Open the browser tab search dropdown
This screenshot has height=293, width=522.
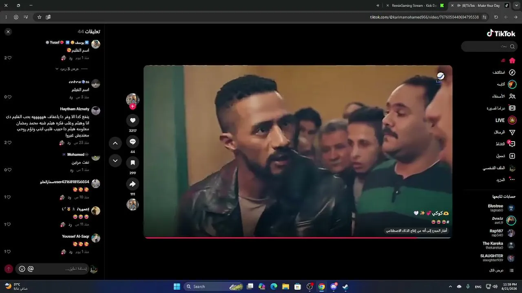pos(516,6)
